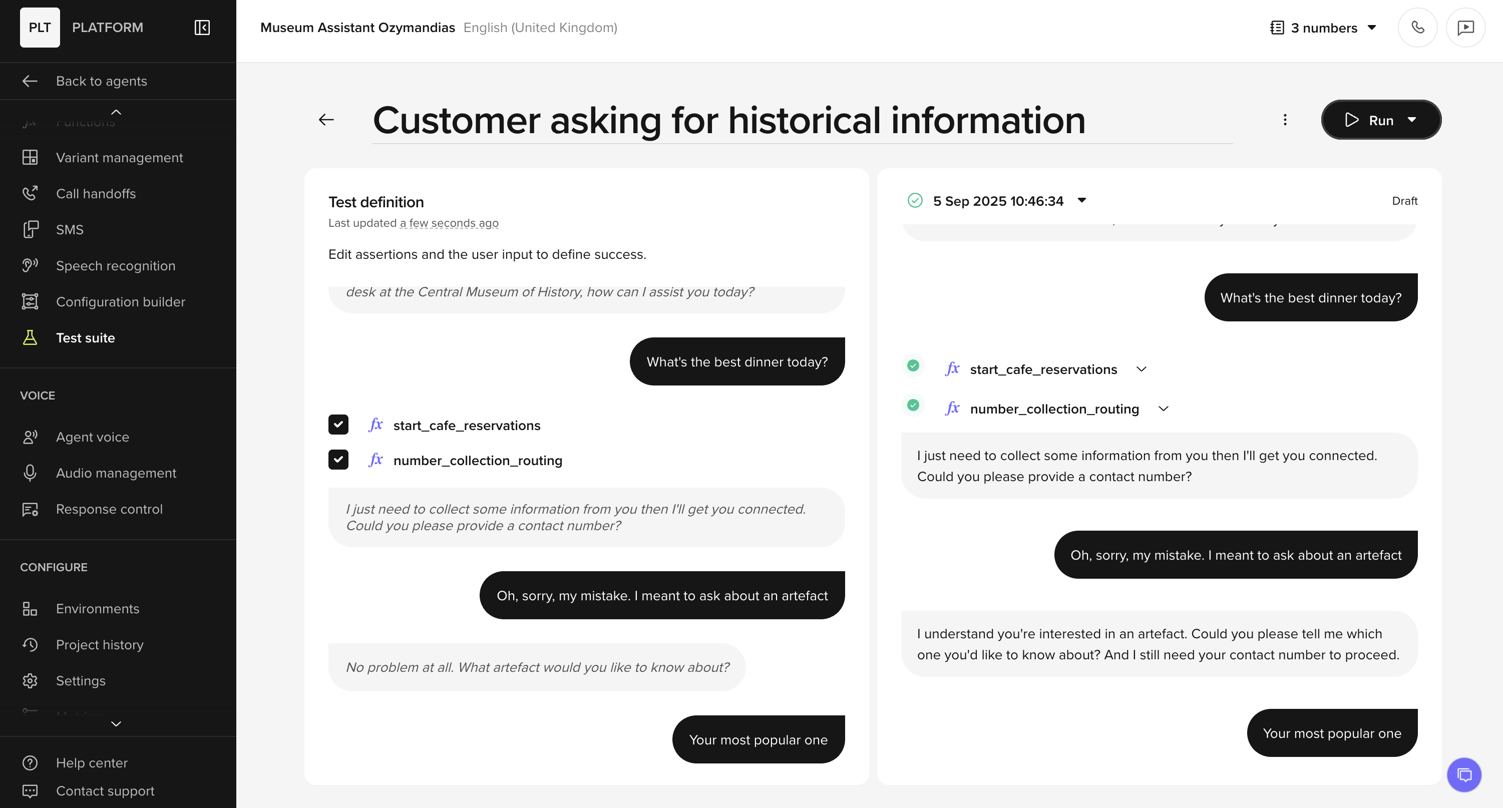This screenshot has width=1503, height=808.
Task: Uncheck the number_collection_routing assertion
Action: click(x=338, y=460)
